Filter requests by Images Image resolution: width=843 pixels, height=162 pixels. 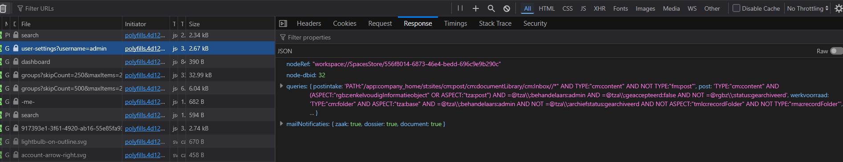coord(645,8)
